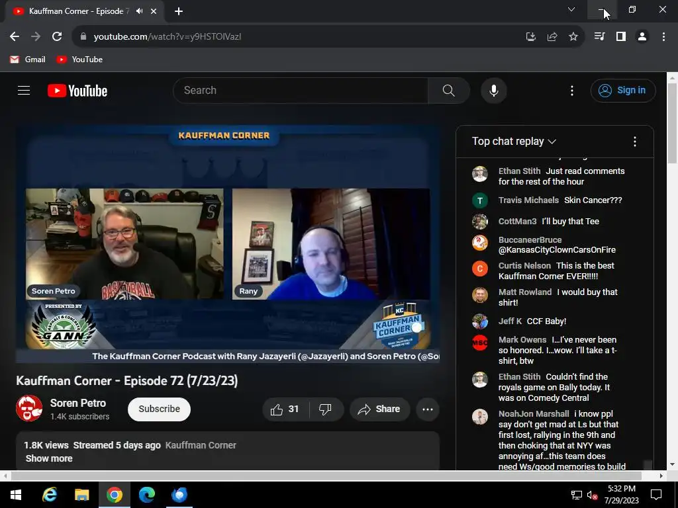
Task: Click the address bar URL
Action: coord(168,37)
